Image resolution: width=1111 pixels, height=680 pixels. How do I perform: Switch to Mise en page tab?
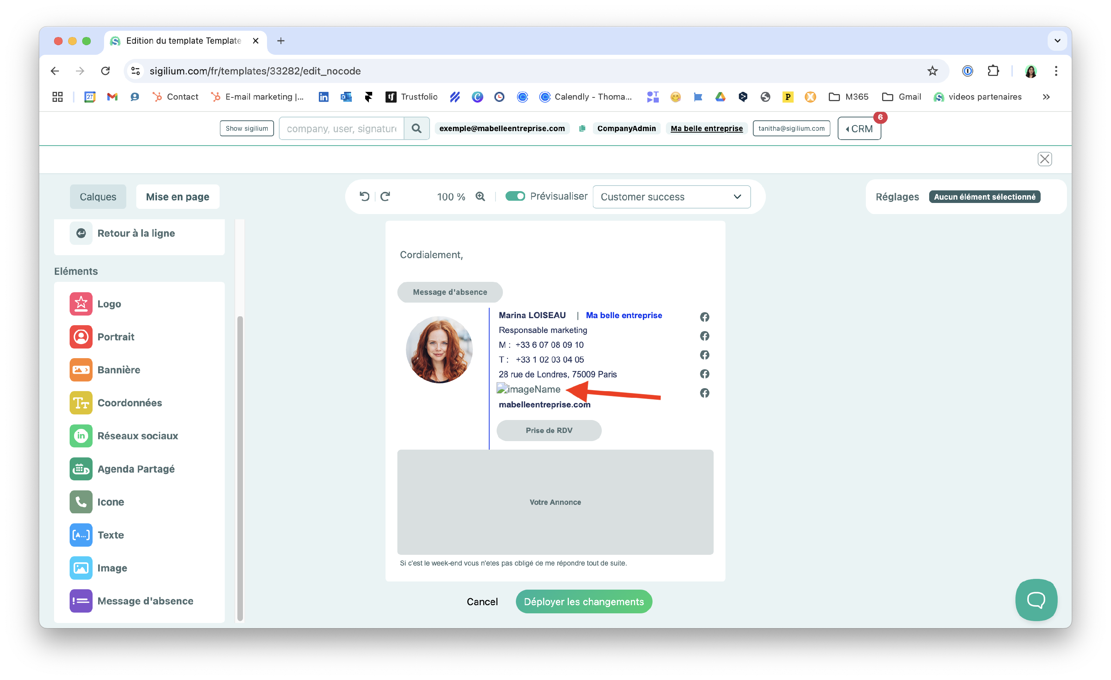(x=177, y=197)
